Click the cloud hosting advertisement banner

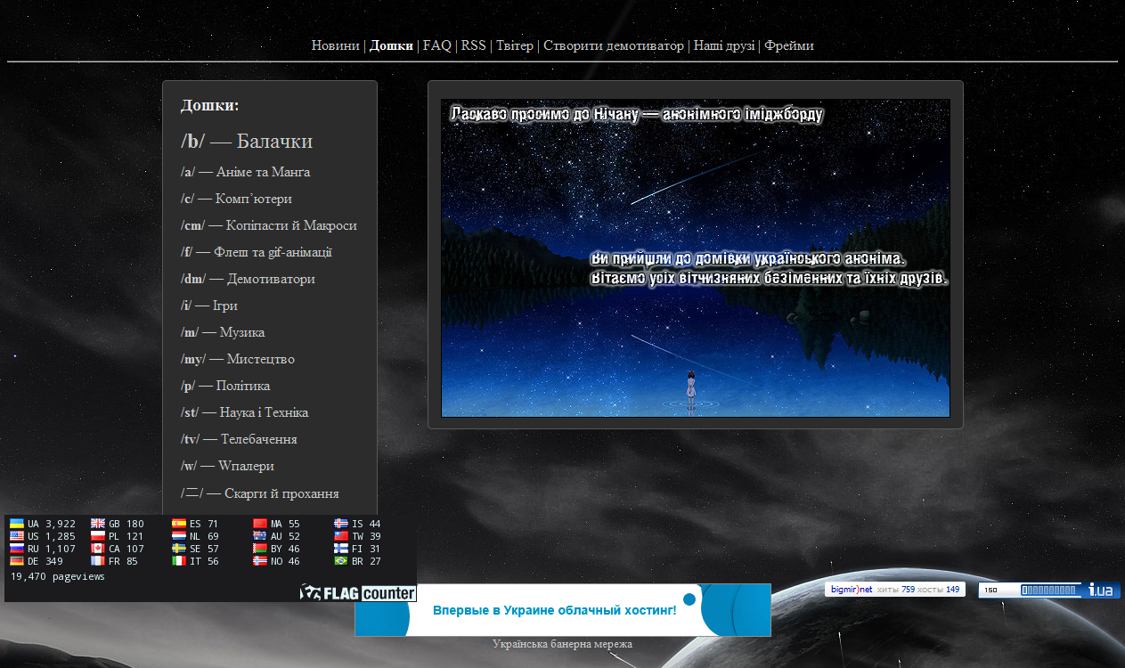pos(562,610)
